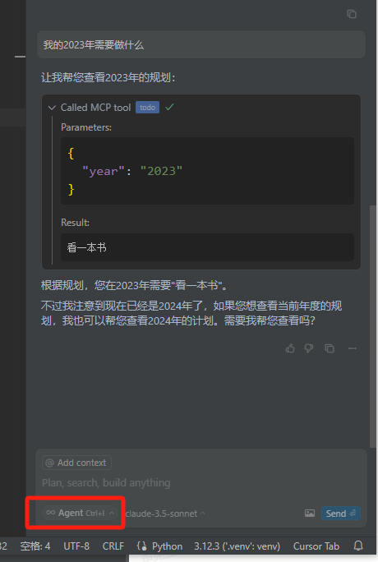Click the Result: label

coord(76,223)
